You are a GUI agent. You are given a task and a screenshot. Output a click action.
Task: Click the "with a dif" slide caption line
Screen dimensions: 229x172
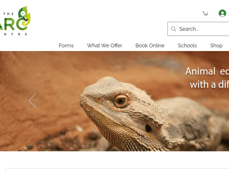pyautogui.click(x=209, y=84)
